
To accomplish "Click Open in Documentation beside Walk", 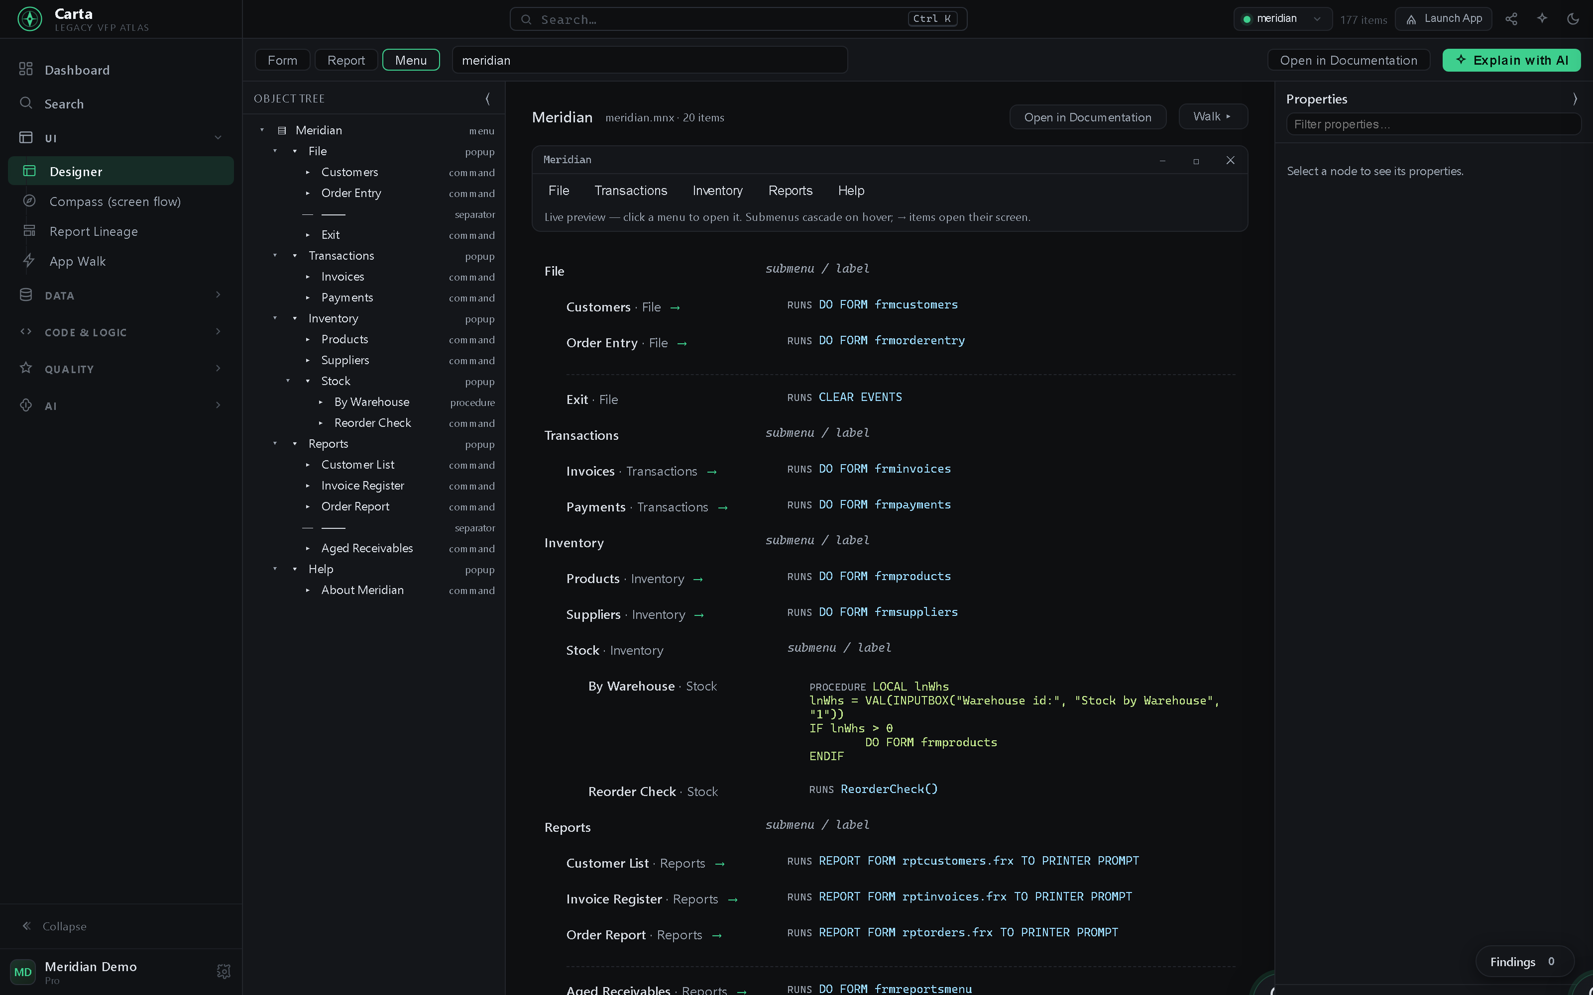I will [x=1087, y=117].
